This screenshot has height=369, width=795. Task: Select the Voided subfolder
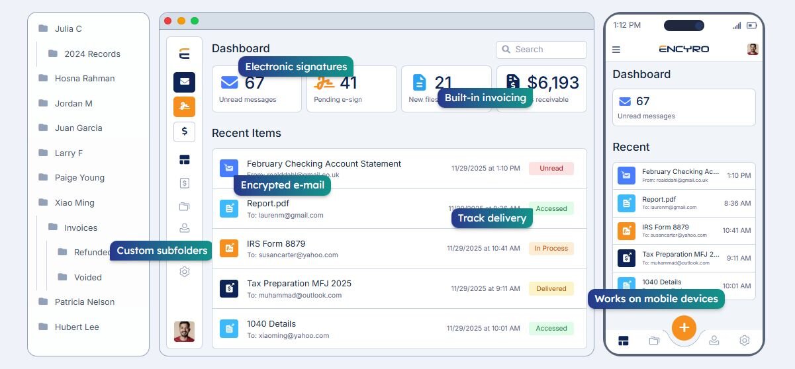[87, 278]
